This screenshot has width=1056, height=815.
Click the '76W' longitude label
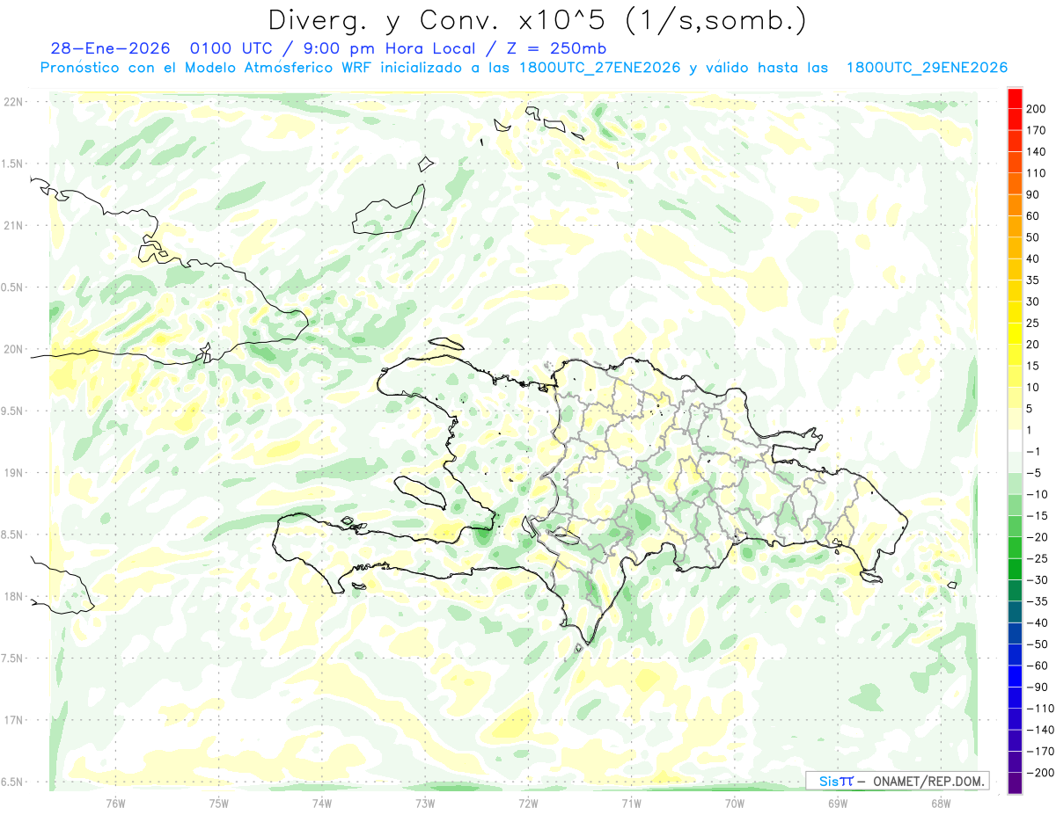(x=115, y=802)
